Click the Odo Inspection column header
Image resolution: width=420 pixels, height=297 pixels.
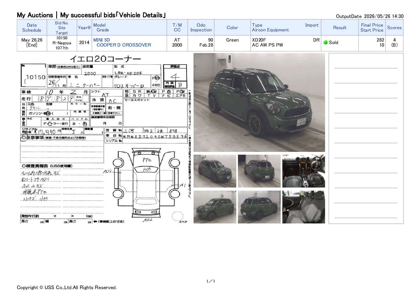pyautogui.click(x=201, y=28)
